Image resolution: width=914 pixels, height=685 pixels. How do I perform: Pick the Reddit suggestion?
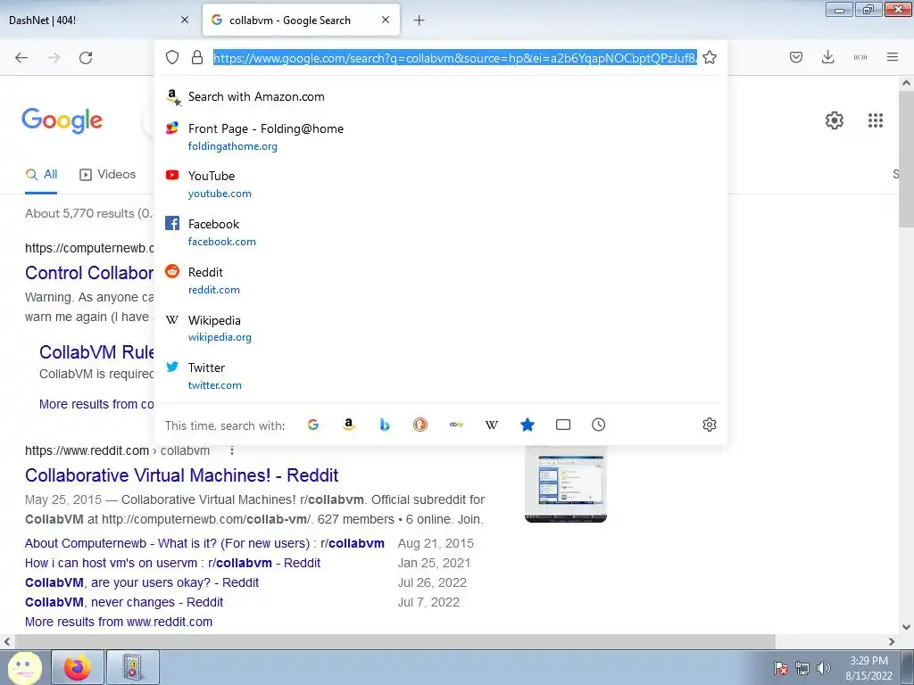[441, 280]
